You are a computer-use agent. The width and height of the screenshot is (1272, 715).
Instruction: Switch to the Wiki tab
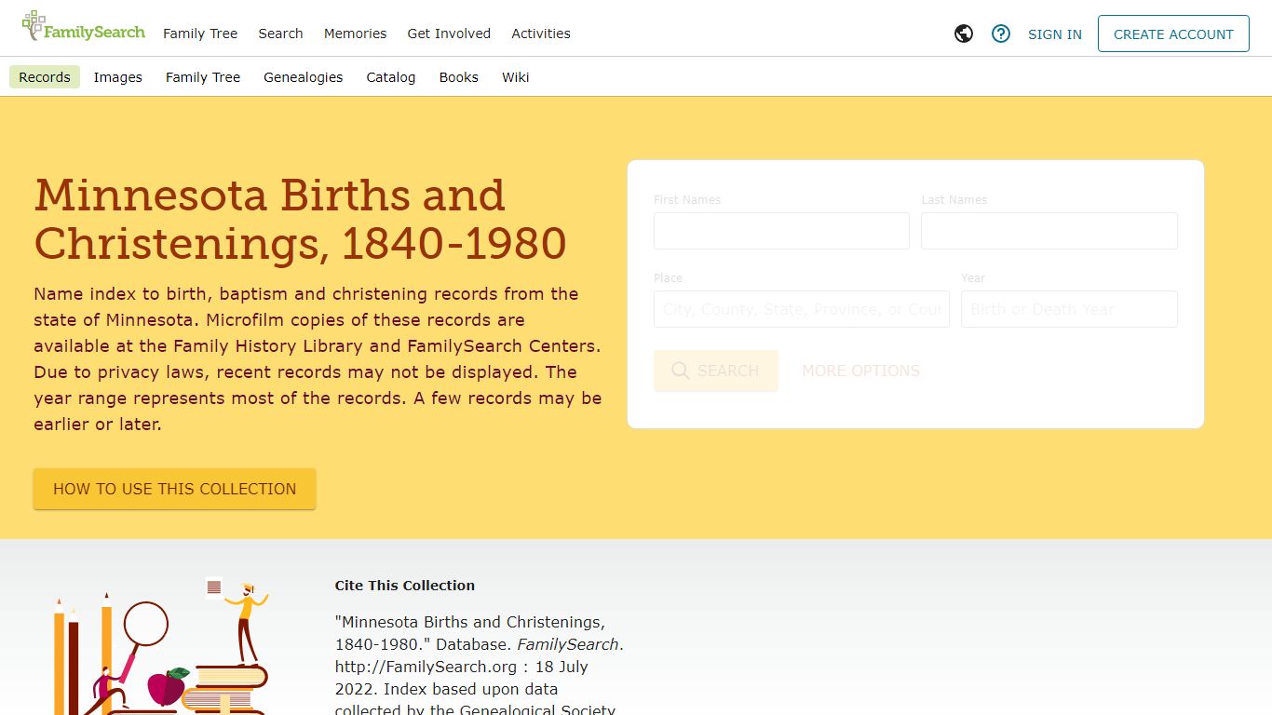pos(516,77)
